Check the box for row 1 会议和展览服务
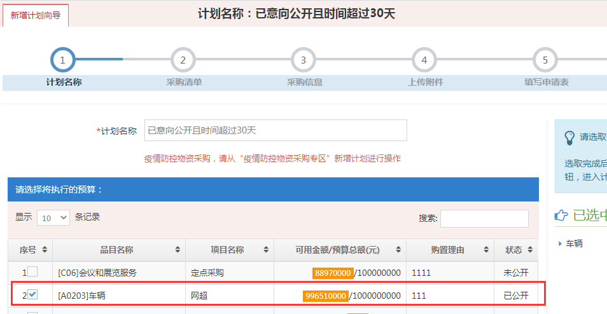Image resolution: width=607 pixels, height=314 pixels. (32, 272)
